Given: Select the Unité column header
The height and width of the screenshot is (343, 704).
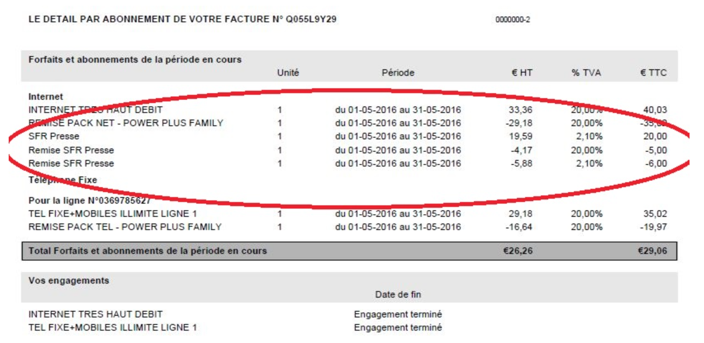Looking at the screenshot, I should pos(288,73).
